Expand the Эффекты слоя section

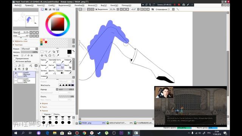coord(21,41)
